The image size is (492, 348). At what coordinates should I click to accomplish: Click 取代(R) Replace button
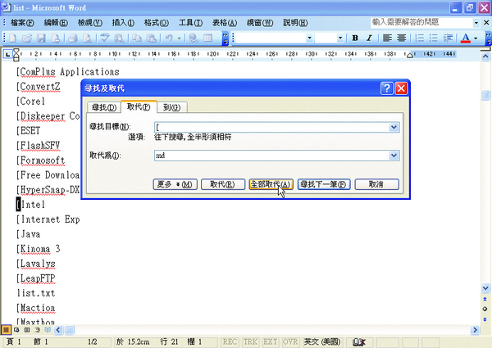click(222, 184)
